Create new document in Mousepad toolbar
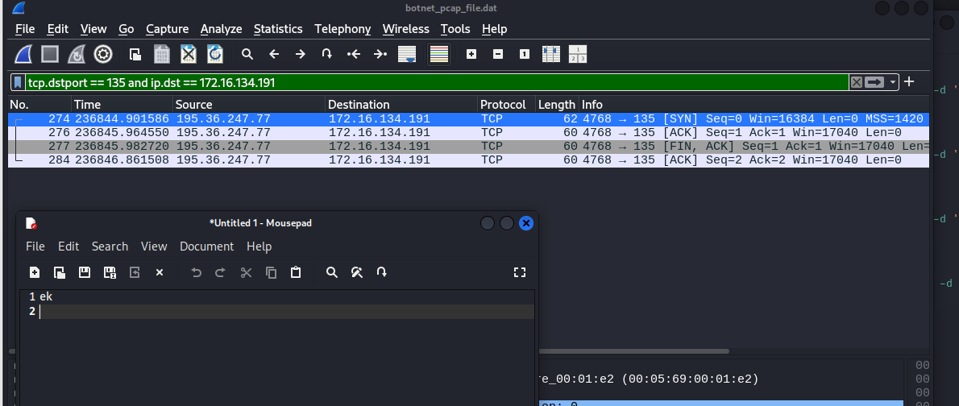959x406 pixels. point(35,272)
